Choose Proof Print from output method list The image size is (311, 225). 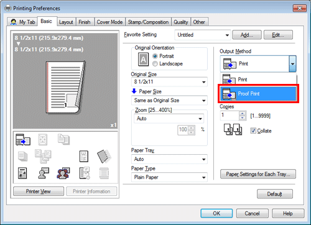(x=258, y=94)
